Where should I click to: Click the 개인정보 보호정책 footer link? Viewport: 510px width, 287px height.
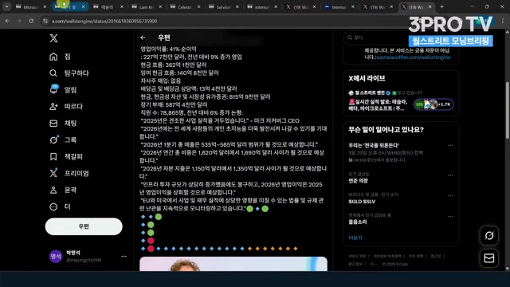tap(387, 257)
